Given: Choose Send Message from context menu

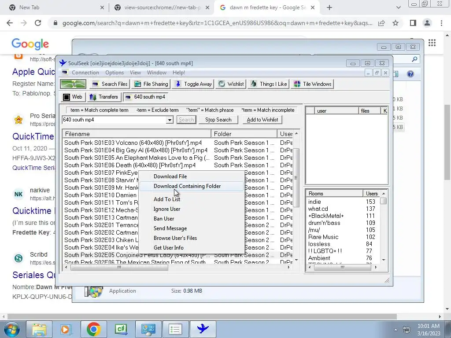Looking at the screenshot, I should [x=191, y=228].
